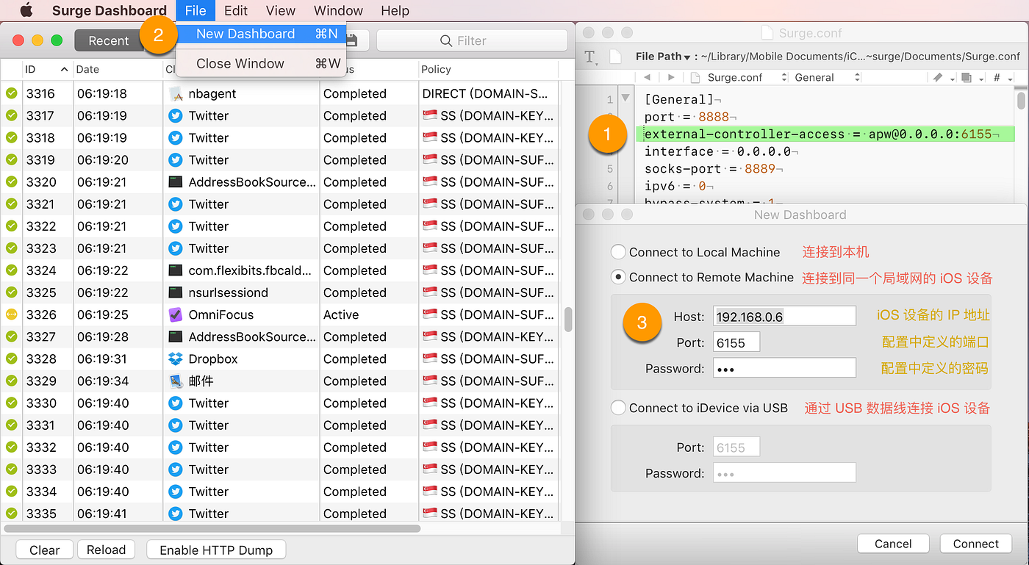Viewport: 1029px width, 565px height.
Task: Click the vertical scrollbar thumb of request list
Action: 568,320
